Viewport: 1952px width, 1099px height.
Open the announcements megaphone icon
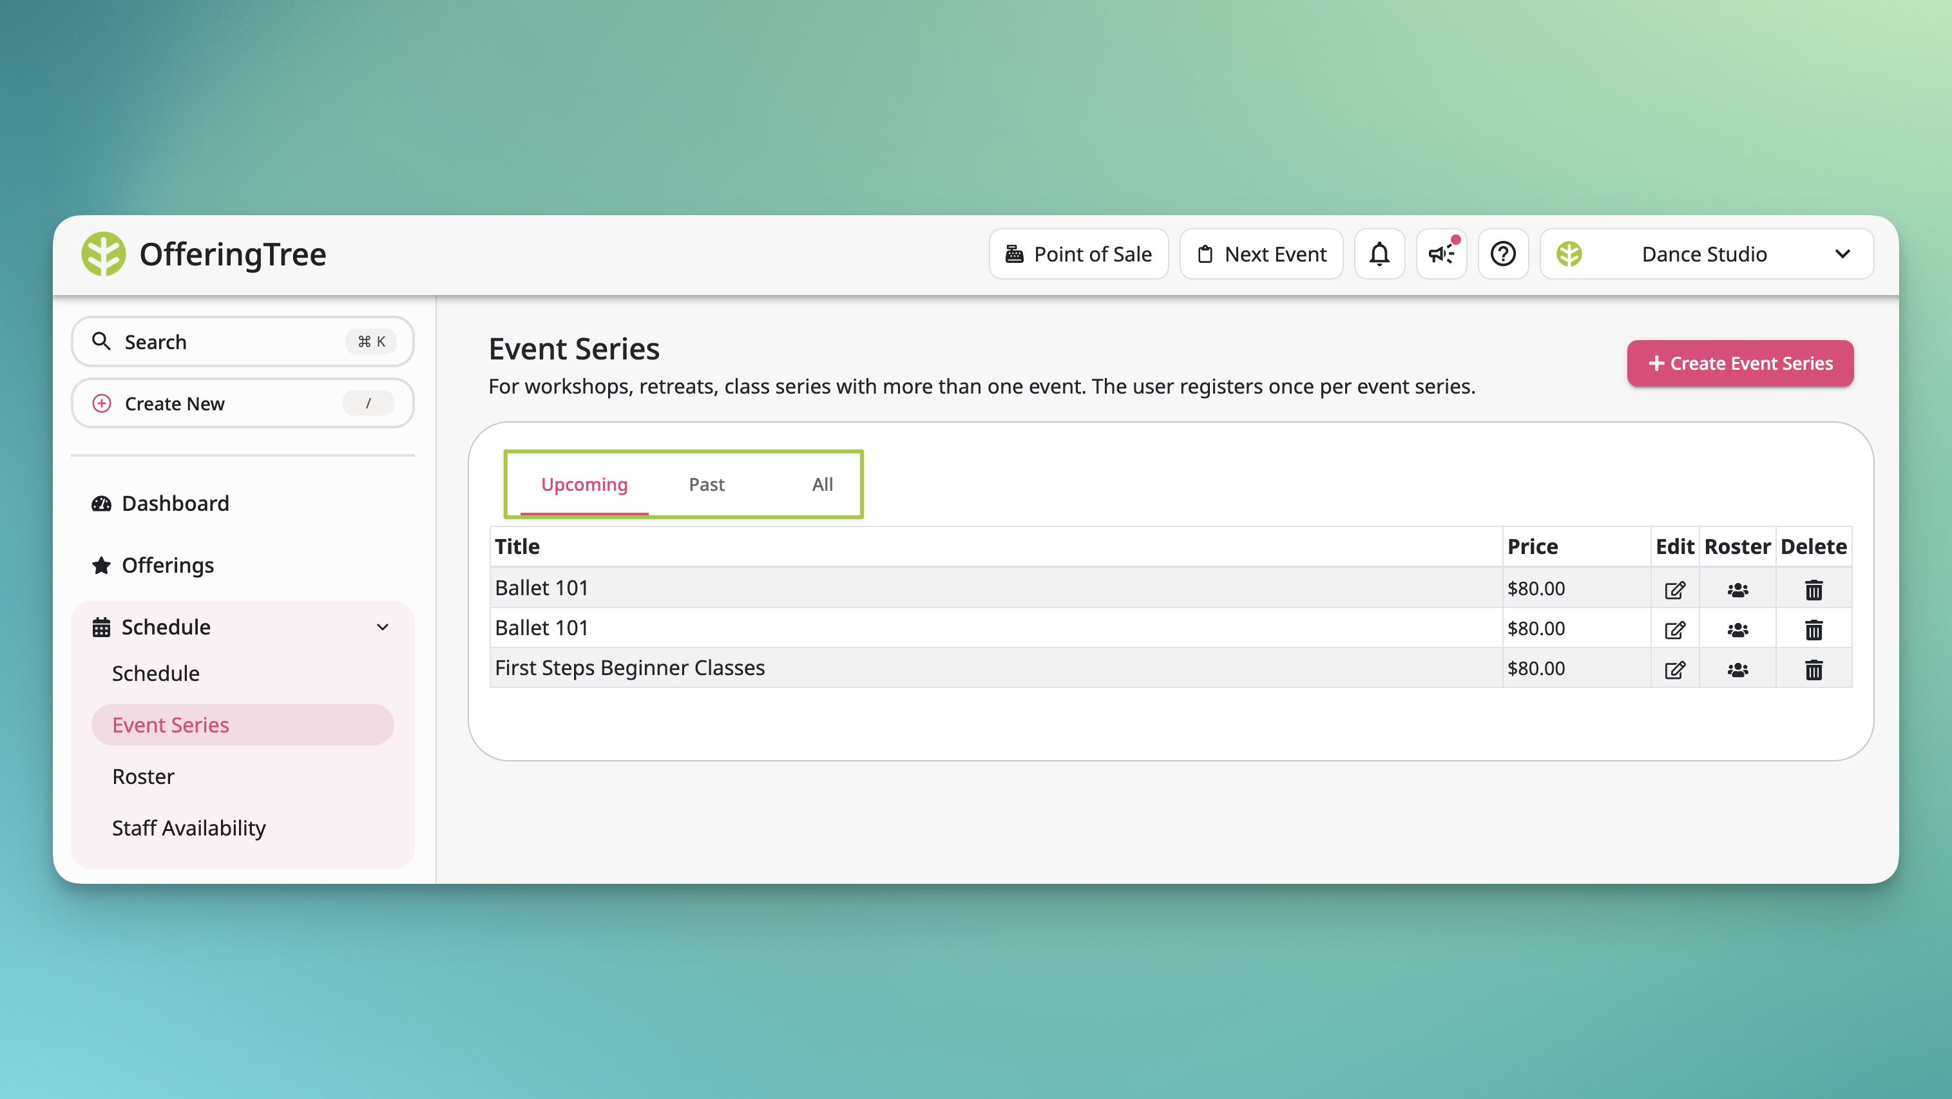tap(1441, 254)
